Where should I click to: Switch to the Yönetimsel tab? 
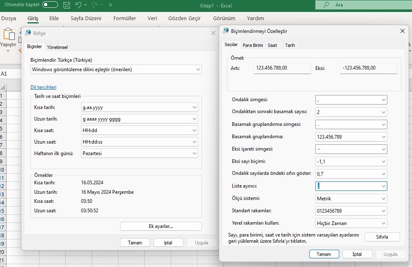(x=57, y=47)
